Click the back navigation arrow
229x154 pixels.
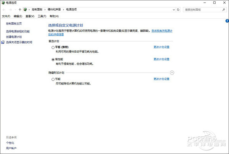[x=3, y=9]
